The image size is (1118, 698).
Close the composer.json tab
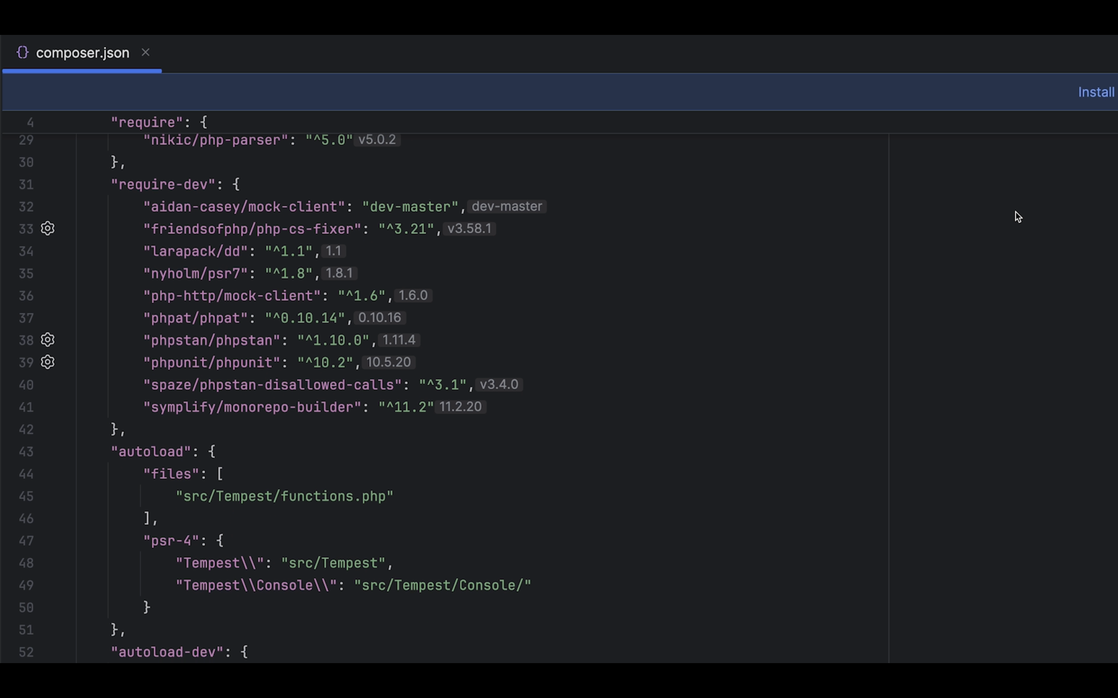click(x=146, y=52)
